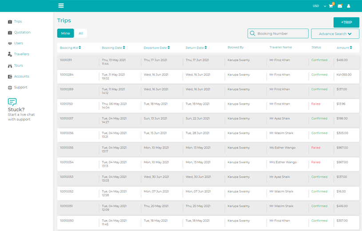Open the messages envelope icon
Image resolution: width=362 pixels, height=231 pixels.
(x=340, y=6)
